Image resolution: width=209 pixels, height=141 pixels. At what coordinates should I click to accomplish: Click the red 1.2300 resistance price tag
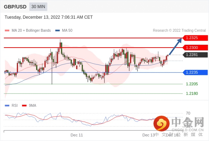point(195,48)
